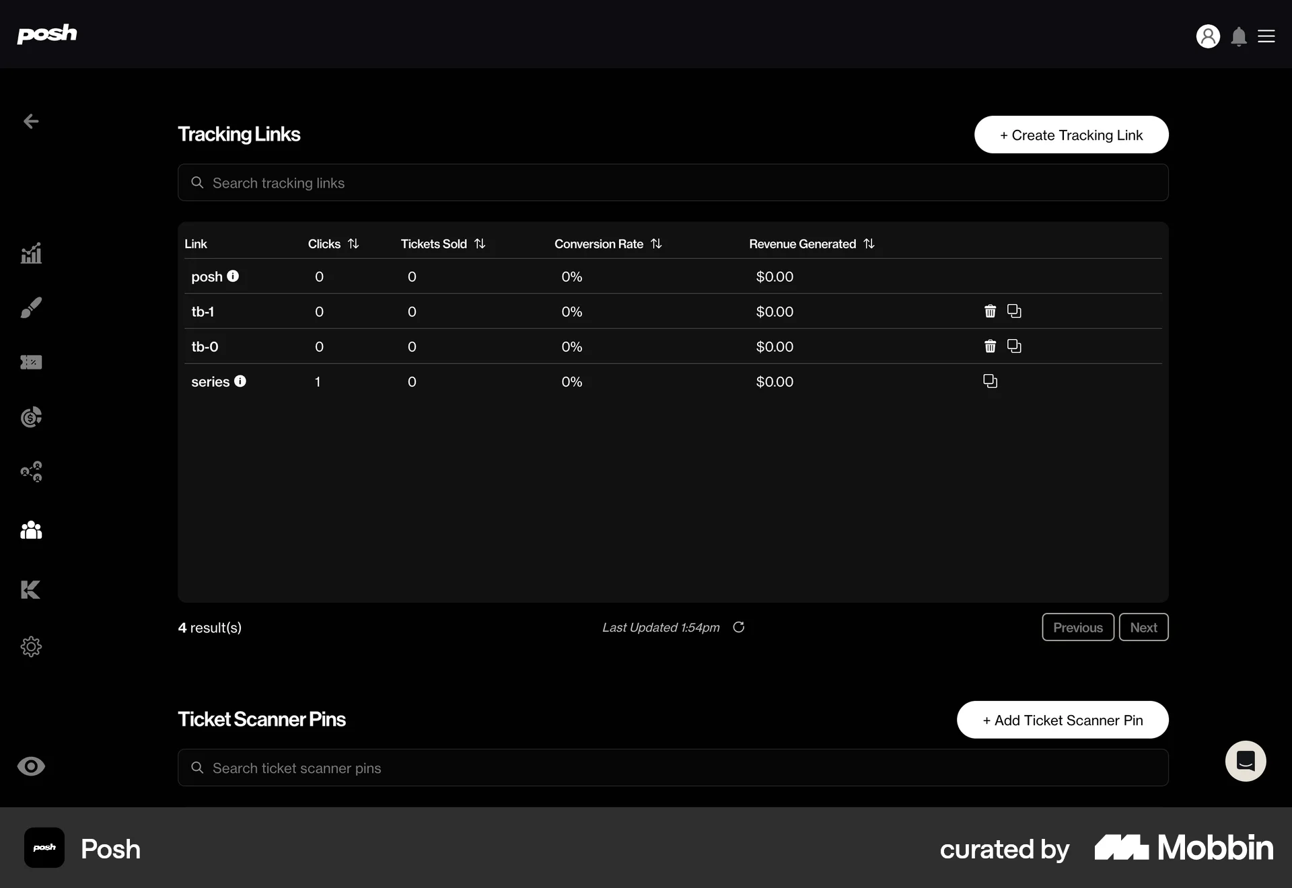The image size is (1292, 888).
Task: Select the paintbrush design tool in sidebar
Action: click(31, 307)
